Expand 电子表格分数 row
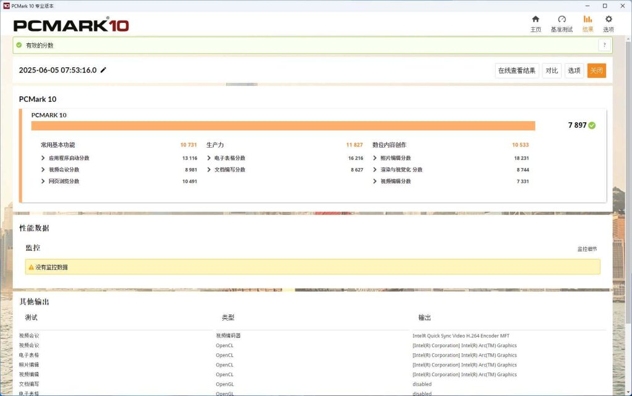This screenshot has width=632, height=396. [285, 158]
